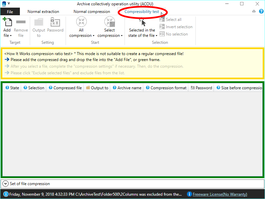Image resolution: width=265 pixels, height=199 pixels.
Task: Collapse the ribbon with the up chevron
Action: [x=254, y=11]
